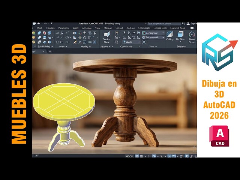Select the Rotate tool in Modify panel
Image resolution: width=240 pixels, height=180 pixels.
point(85,37)
